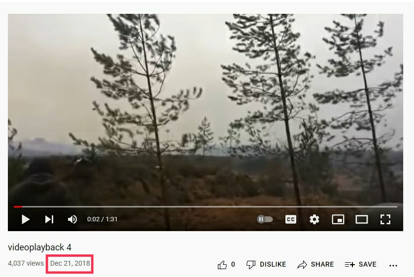Image resolution: width=414 pixels, height=277 pixels.
Task: Click the title "videoplayback 4"
Action: (x=39, y=247)
